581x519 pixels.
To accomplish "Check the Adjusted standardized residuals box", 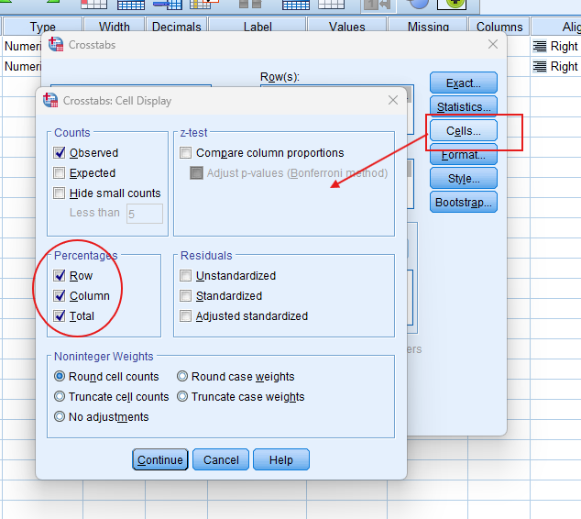I will click(x=187, y=316).
